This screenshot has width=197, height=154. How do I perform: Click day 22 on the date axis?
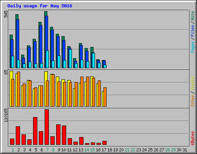[x=133, y=150]
